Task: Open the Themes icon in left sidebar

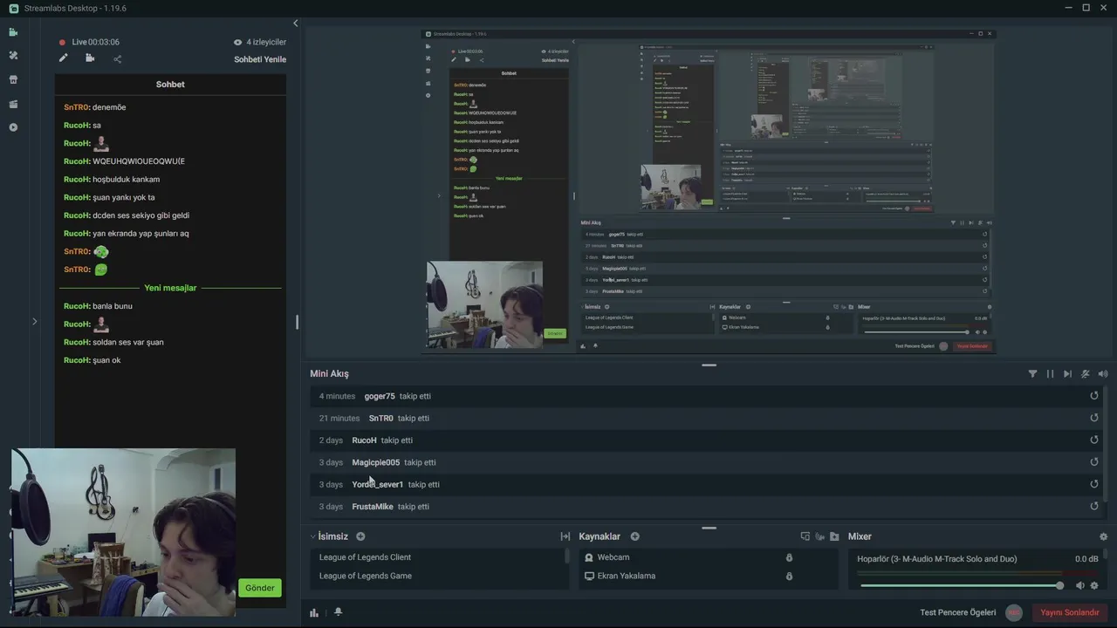Action: point(13,55)
